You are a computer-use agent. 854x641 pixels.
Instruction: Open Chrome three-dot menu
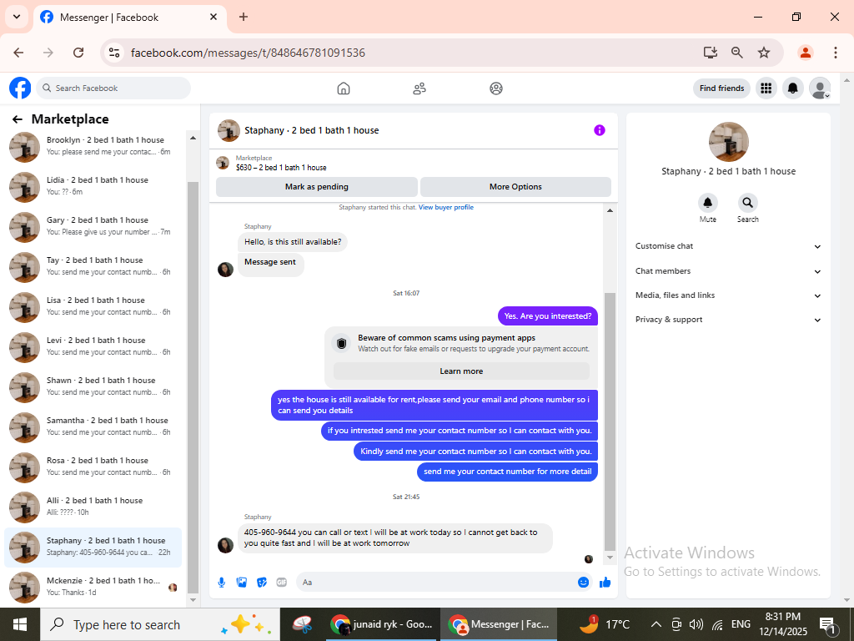point(836,53)
